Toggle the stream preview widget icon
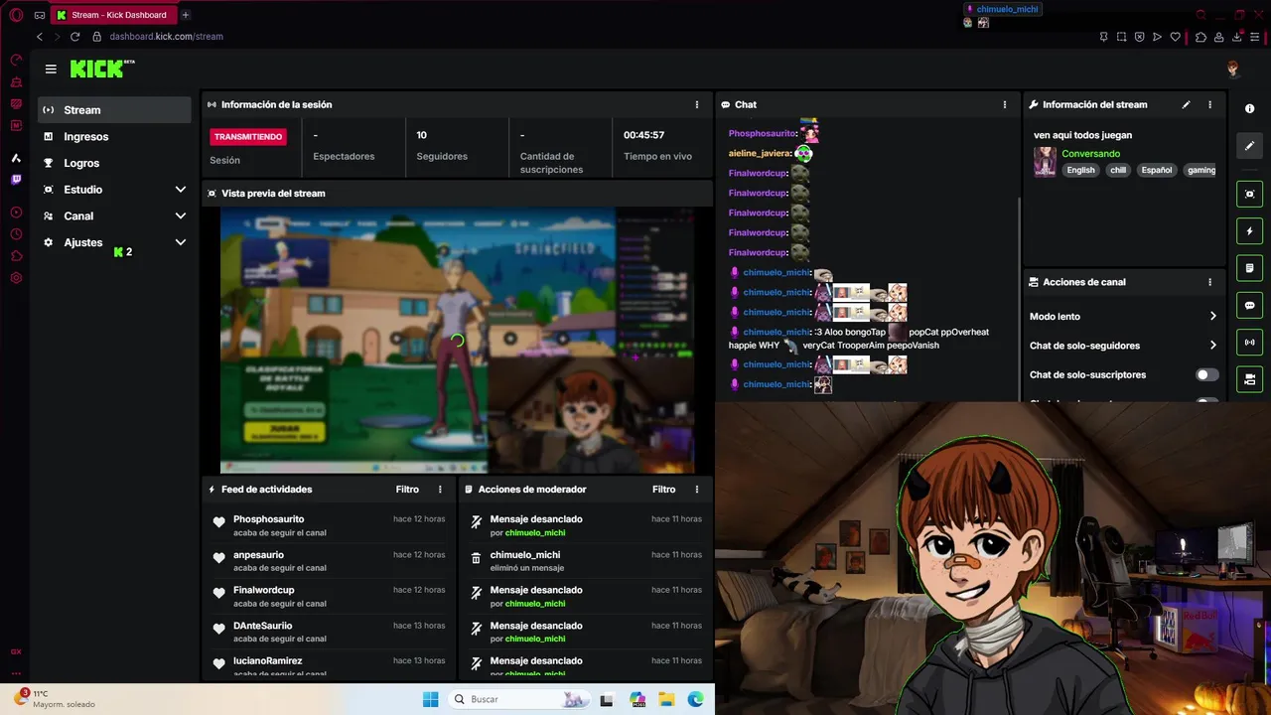Viewport: 1271px width, 715px height. tap(1249, 194)
